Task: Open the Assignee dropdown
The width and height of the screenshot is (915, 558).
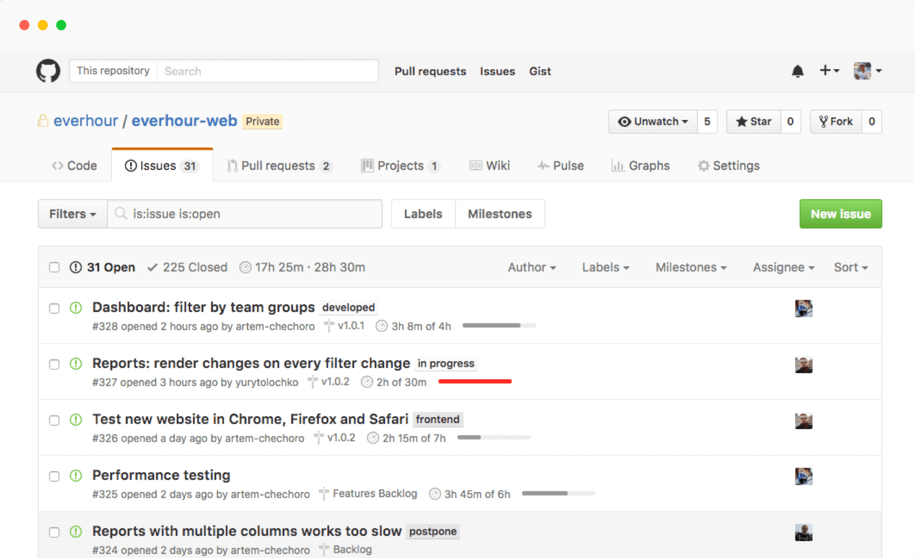Action: [x=783, y=267]
